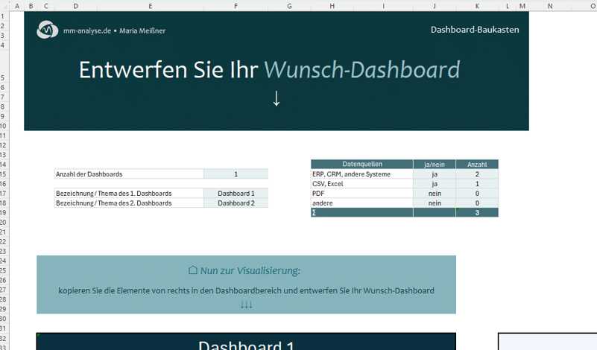This screenshot has width=597, height=350.
Task: Select the 'PDF' data source cell
Action: pyautogui.click(x=362, y=194)
